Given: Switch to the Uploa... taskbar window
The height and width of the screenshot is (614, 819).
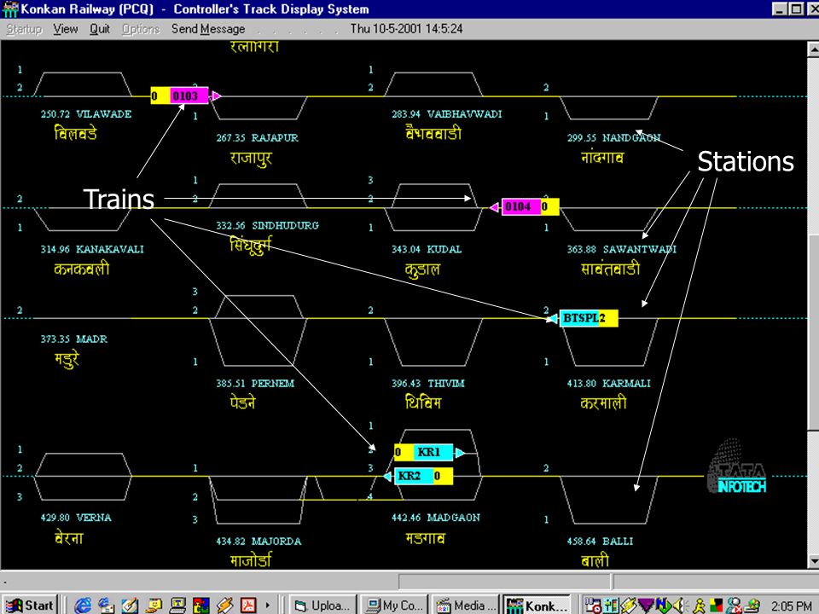Looking at the screenshot, I should pyautogui.click(x=322, y=605).
